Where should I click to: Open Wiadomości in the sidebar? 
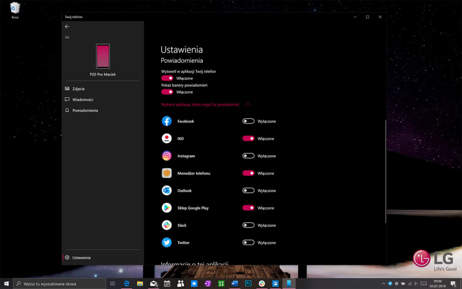click(x=103, y=99)
